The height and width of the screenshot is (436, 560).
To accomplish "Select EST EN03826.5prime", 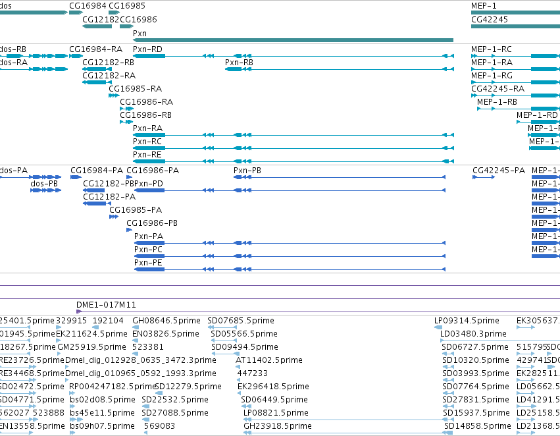I will 135,341.
